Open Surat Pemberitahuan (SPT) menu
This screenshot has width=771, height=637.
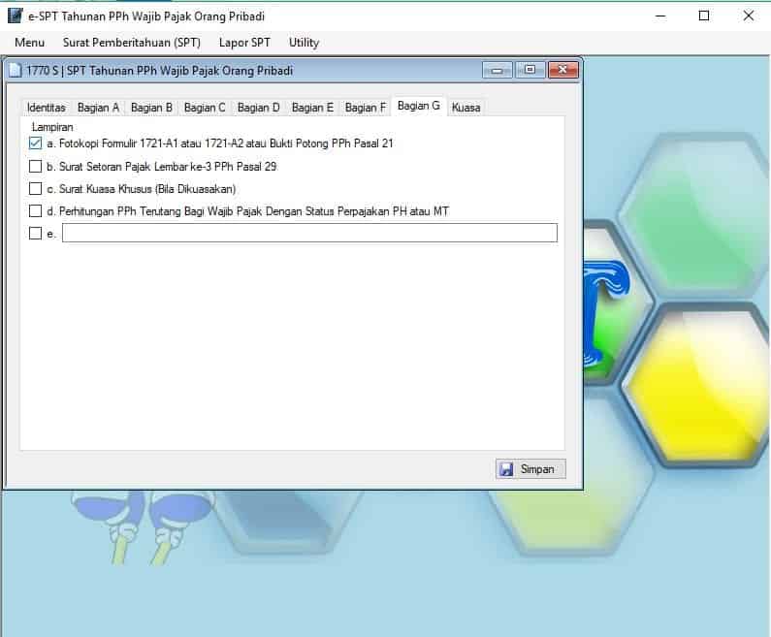(132, 43)
